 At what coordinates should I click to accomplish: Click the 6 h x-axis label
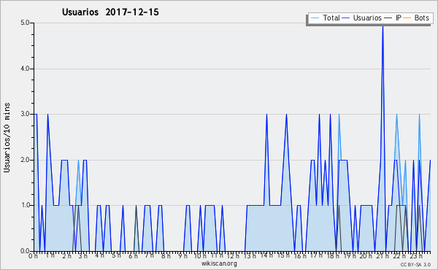click(x=133, y=256)
